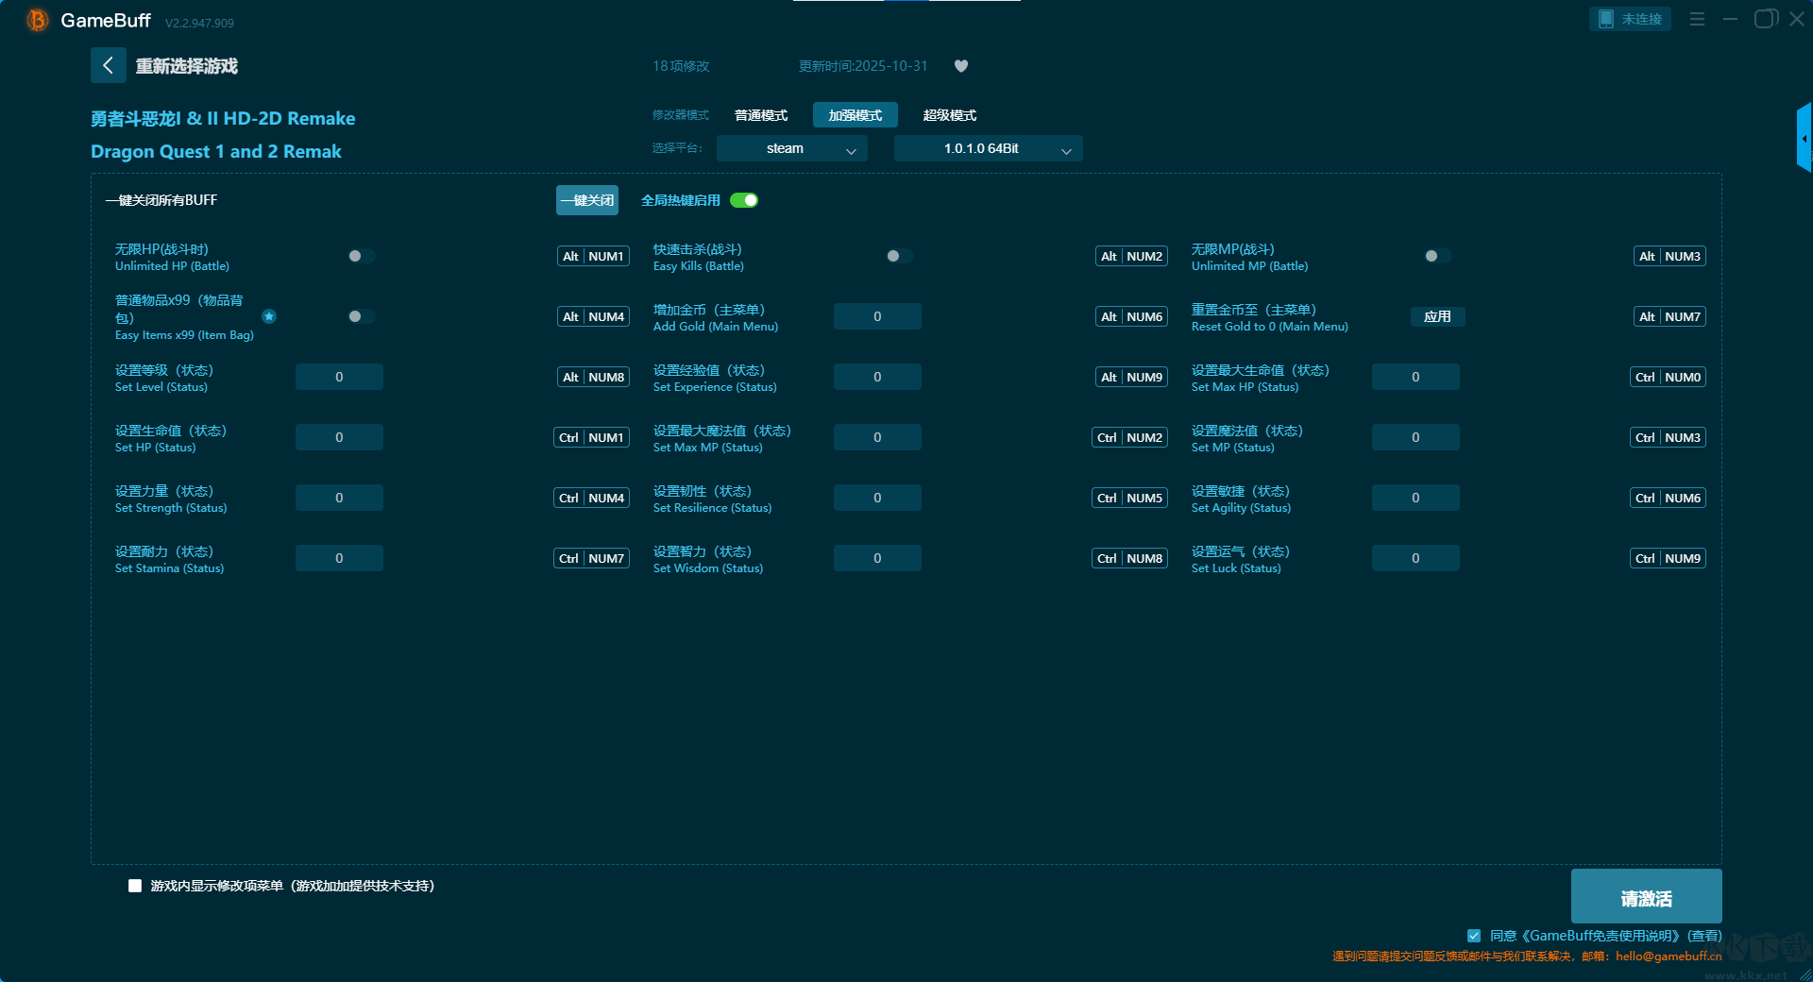
Task: Toggle Easy Kills (Battle) switch
Action: click(x=900, y=256)
